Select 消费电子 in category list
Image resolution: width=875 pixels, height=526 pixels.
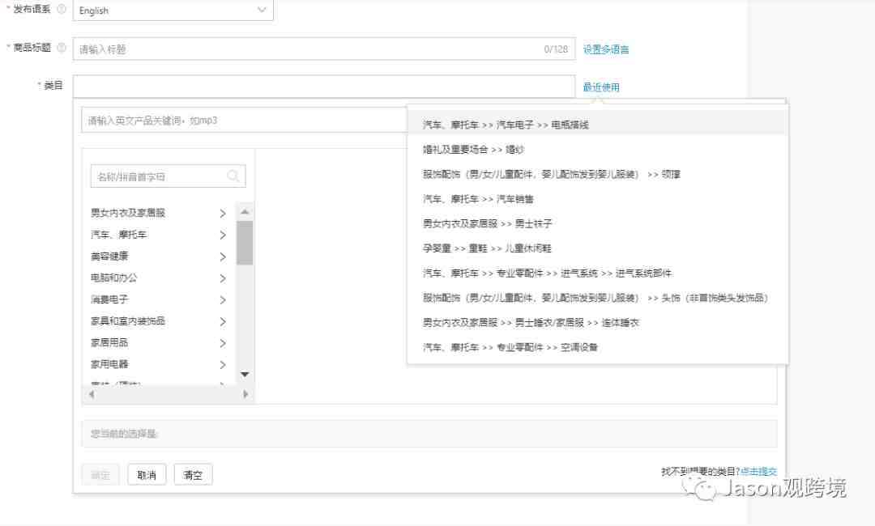[x=109, y=299]
